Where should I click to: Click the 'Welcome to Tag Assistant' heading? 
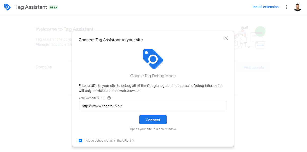coord(64,29)
